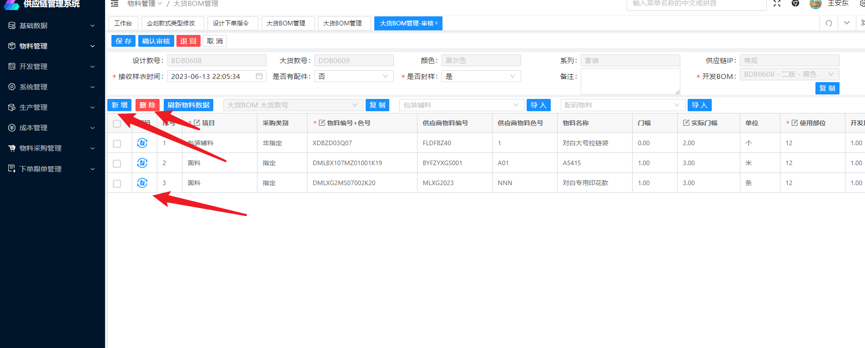This screenshot has height=348, width=865.
Task: Click the refresh icon beside the tabs
Action: coord(829,23)
